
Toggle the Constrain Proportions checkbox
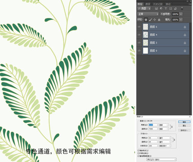[138, 153]
